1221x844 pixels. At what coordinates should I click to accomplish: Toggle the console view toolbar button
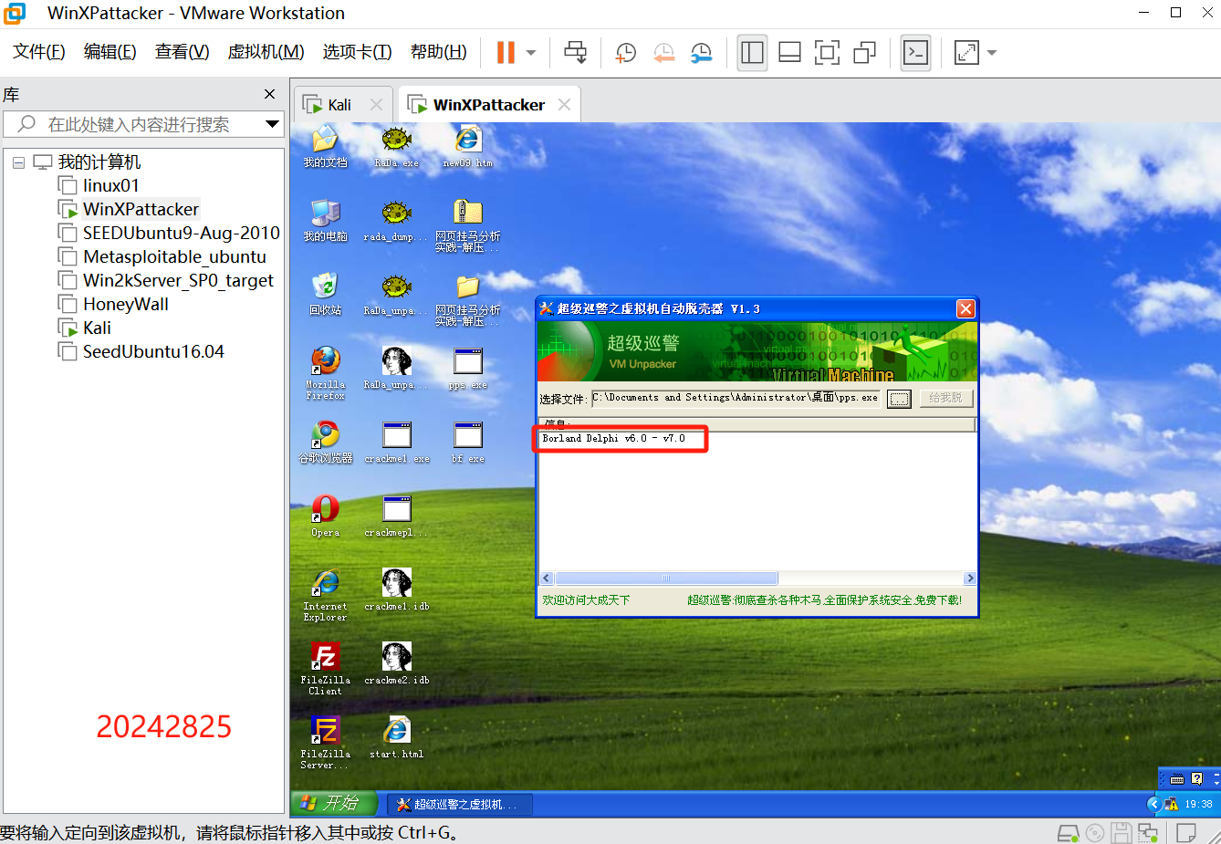915,53
